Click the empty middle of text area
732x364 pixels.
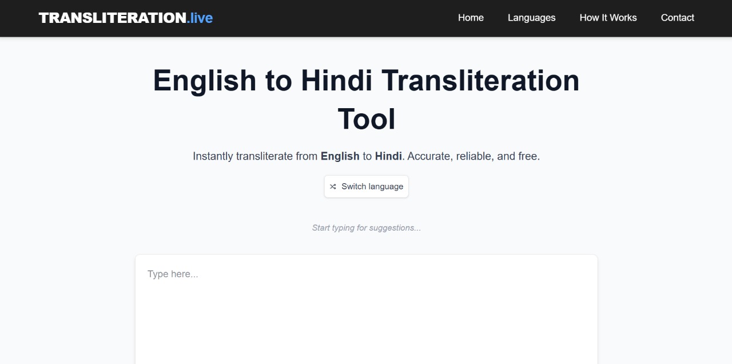point(366,321)
